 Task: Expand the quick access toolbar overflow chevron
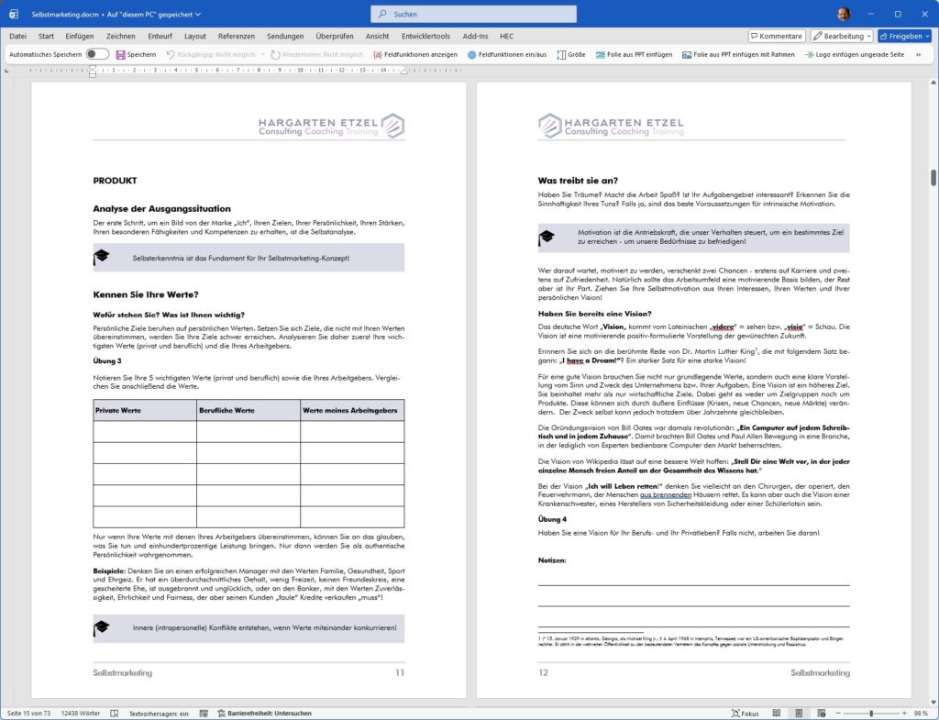click(918, 54)
